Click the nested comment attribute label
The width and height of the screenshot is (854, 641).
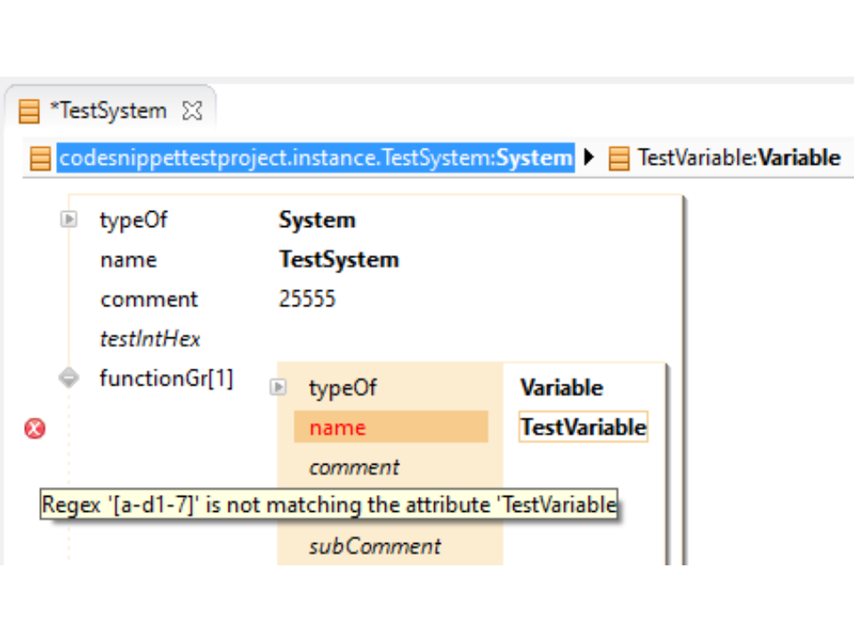click(x=354, y=467)
